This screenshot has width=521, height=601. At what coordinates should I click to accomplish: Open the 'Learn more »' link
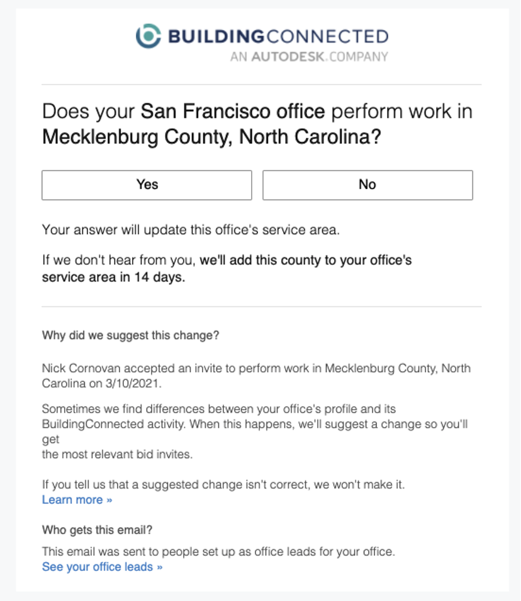coord(77,500)
